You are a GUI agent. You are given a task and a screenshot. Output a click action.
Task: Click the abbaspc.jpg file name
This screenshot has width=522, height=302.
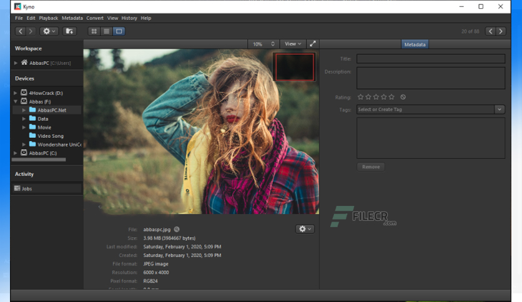(x=157, y=230)
